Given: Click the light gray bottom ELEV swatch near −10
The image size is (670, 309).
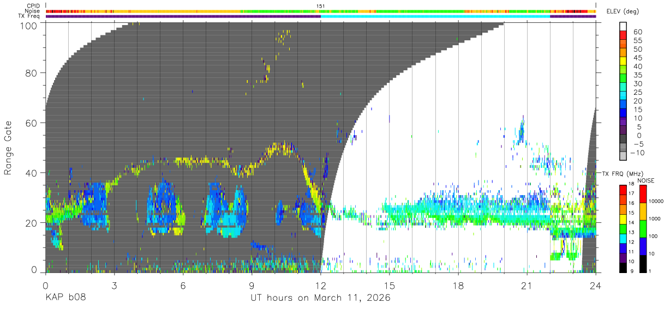Looking at the screenshot, I should tap(623, 156).
